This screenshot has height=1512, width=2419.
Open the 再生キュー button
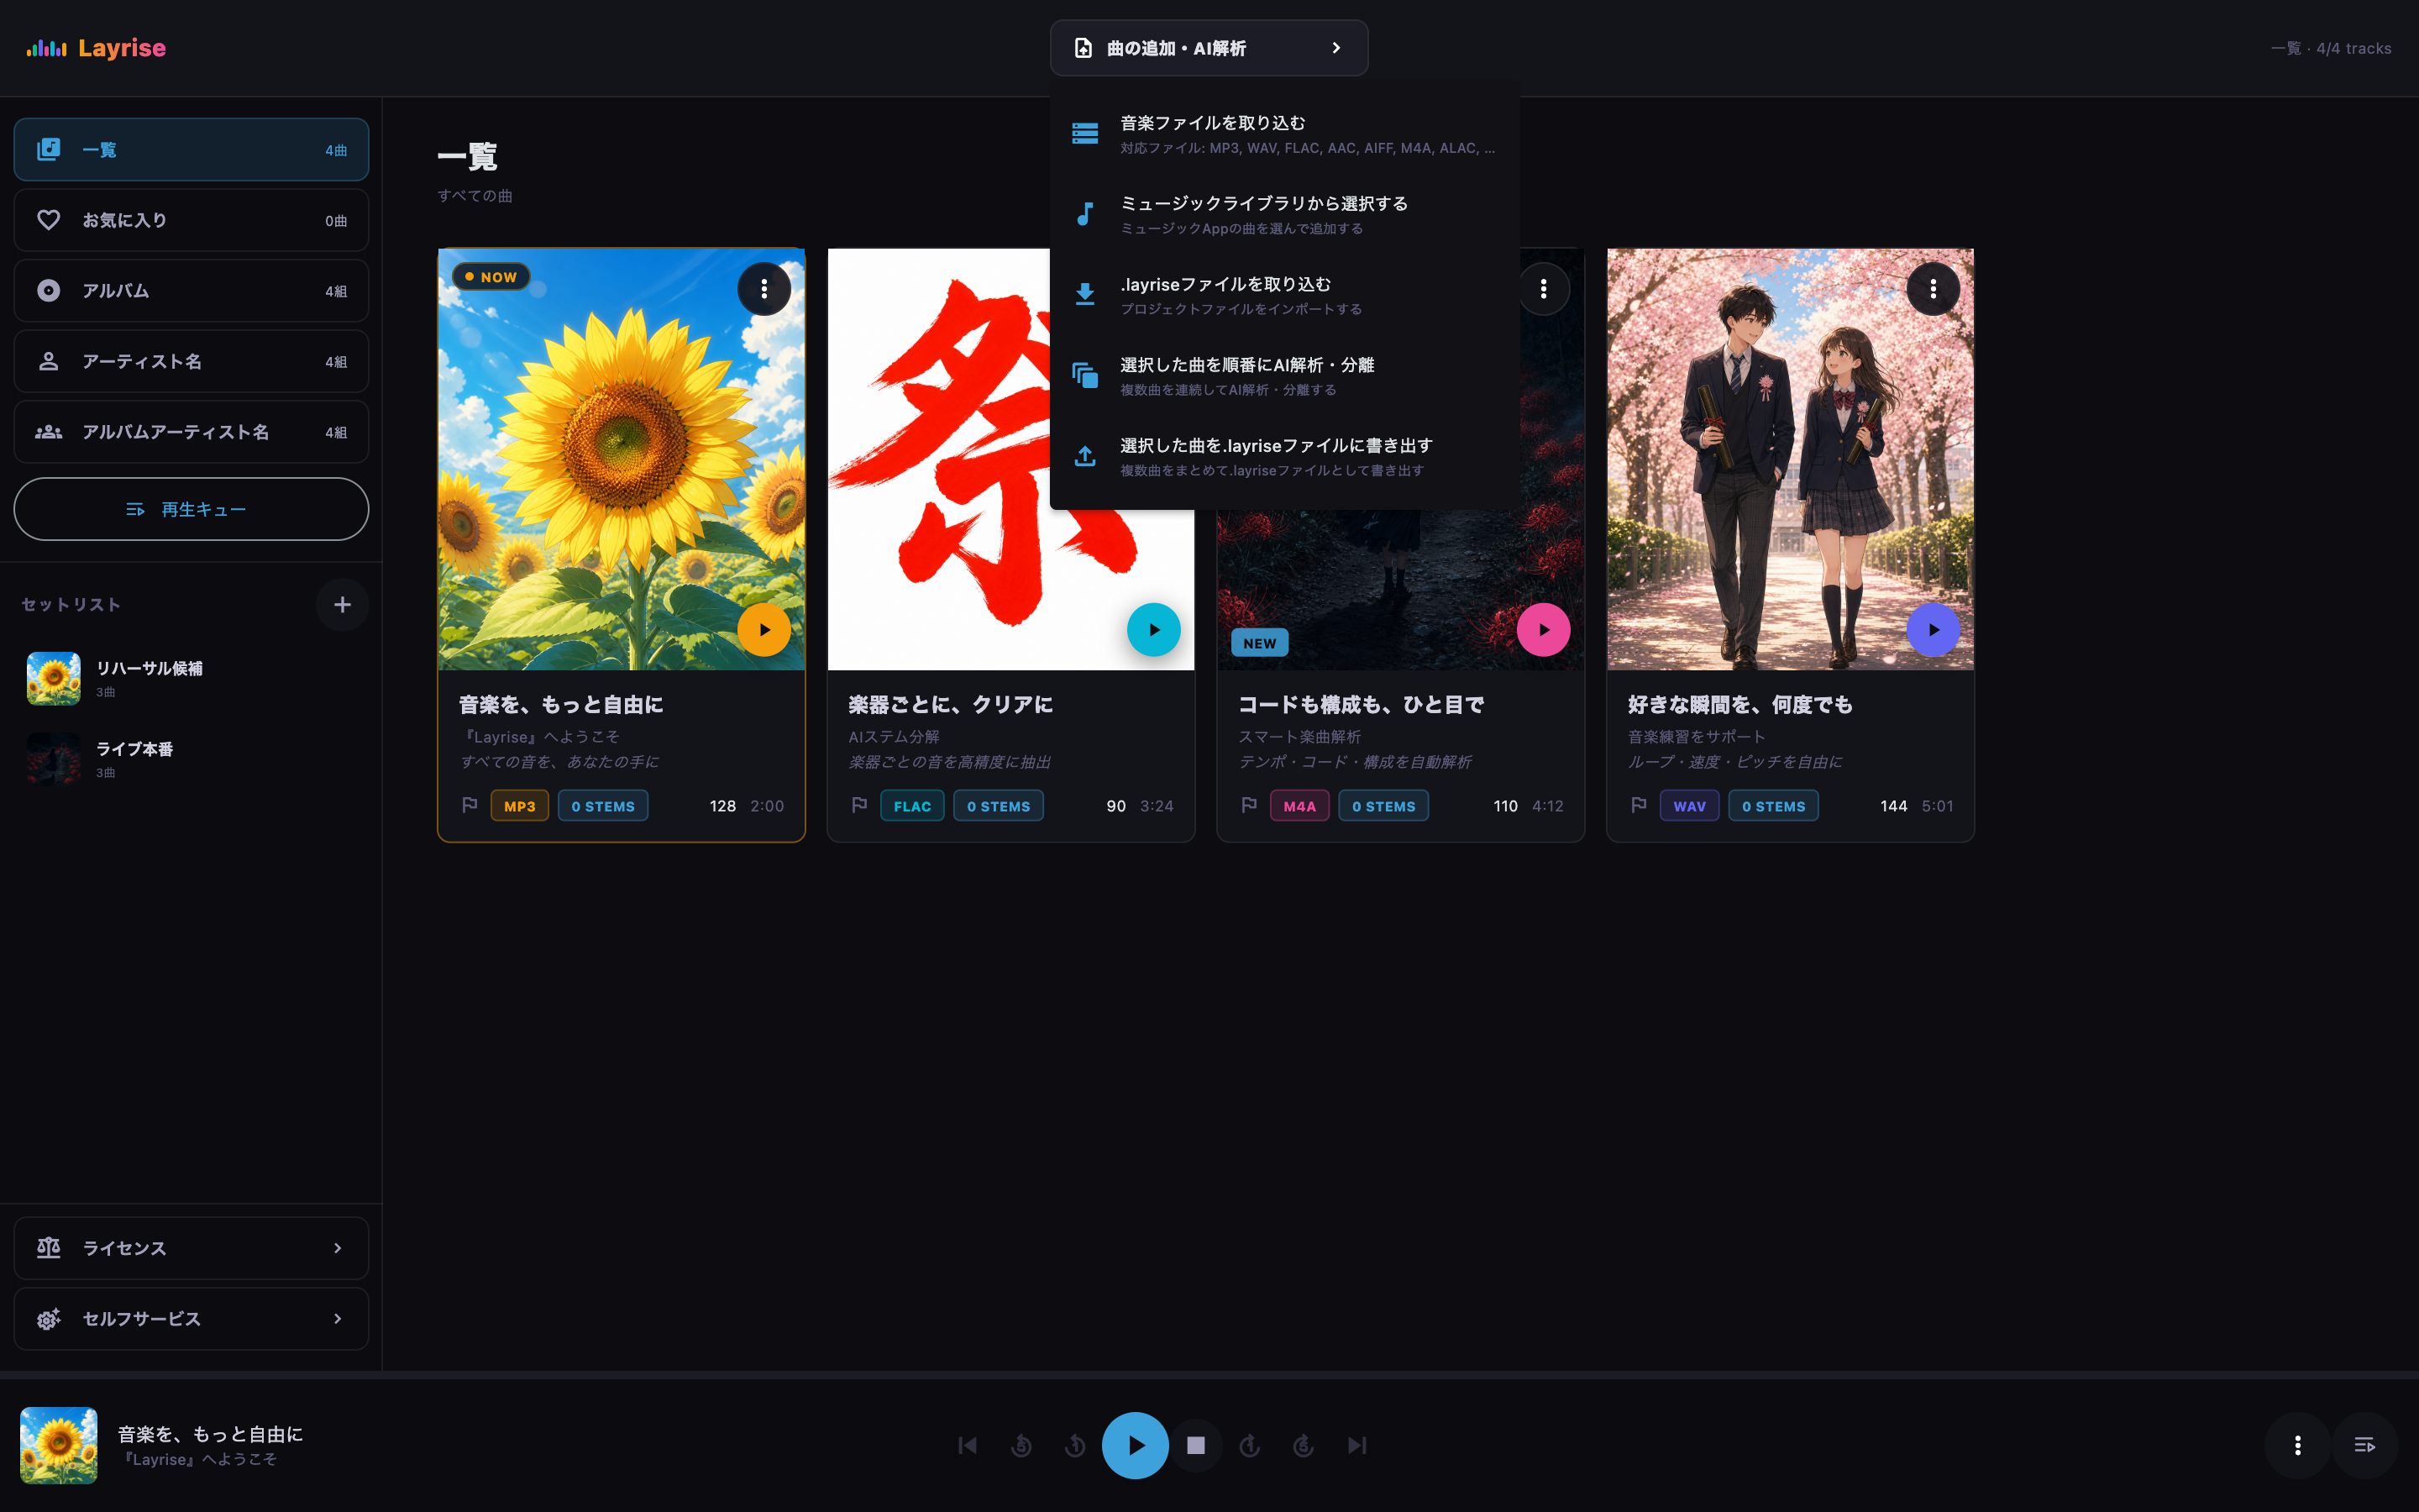(191, 509)
